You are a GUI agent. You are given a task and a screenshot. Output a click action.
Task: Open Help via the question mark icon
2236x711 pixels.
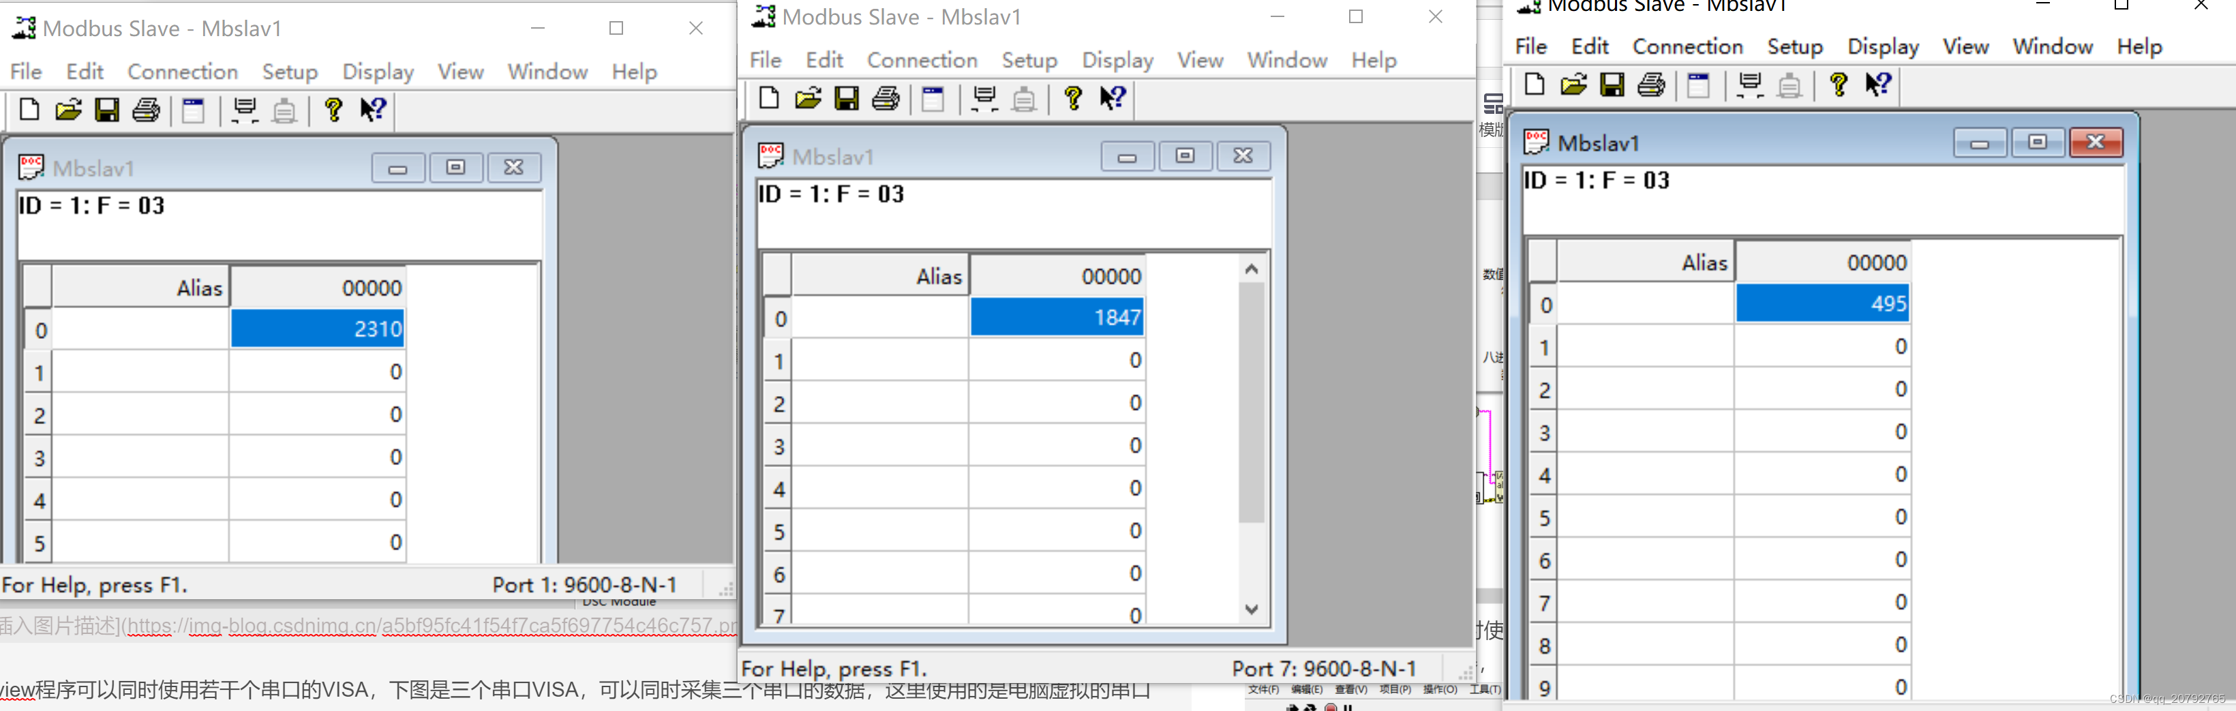(x=334, y=110)
